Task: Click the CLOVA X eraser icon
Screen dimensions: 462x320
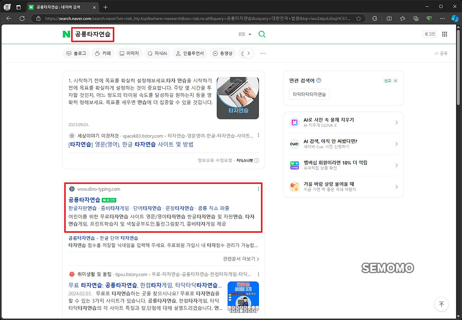Action: coord(294,123)
